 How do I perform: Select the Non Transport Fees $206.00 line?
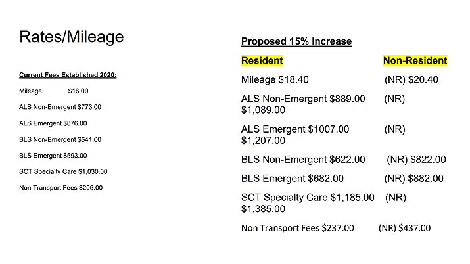61,187
